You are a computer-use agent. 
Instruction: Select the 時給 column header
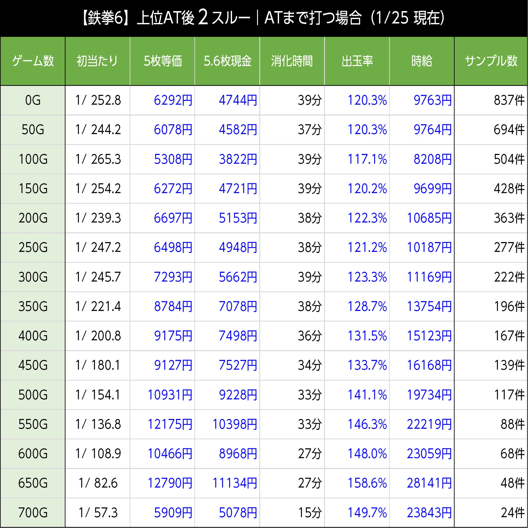point(422,61)
